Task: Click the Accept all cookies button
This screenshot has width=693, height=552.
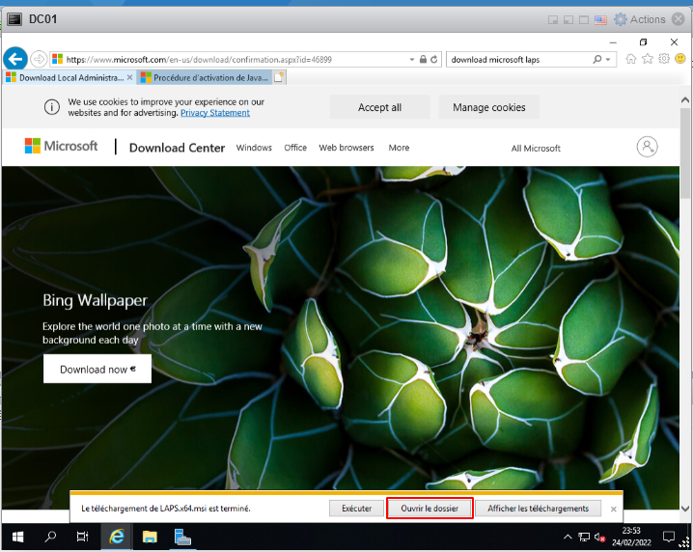Action: point(379,107)
